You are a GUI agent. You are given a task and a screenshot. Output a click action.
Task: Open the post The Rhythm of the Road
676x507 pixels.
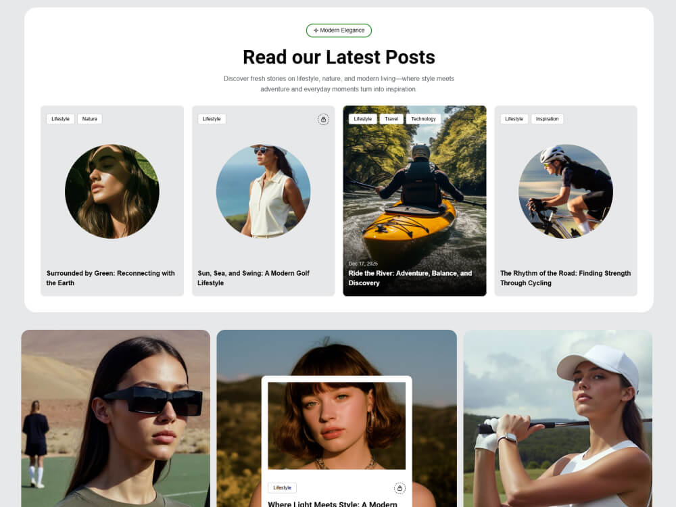tap(565, 278)
